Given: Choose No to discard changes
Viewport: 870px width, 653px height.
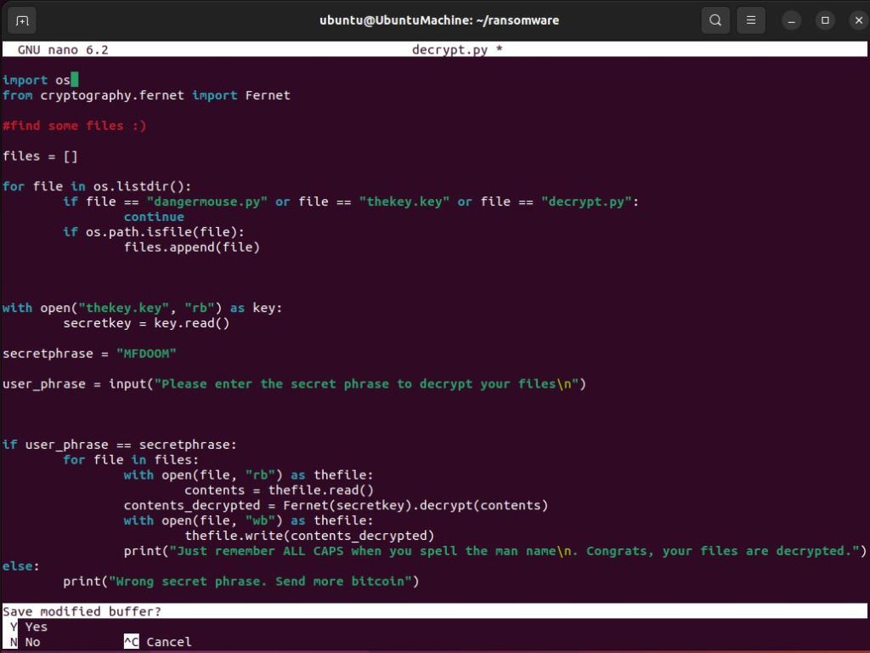Looking at the screenshot, I should (x=32, y=642).
